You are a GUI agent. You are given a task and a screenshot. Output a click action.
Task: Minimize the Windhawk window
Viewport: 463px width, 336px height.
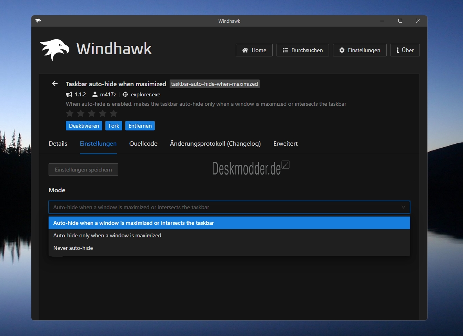pyautogui.click(x=382, y=21)
